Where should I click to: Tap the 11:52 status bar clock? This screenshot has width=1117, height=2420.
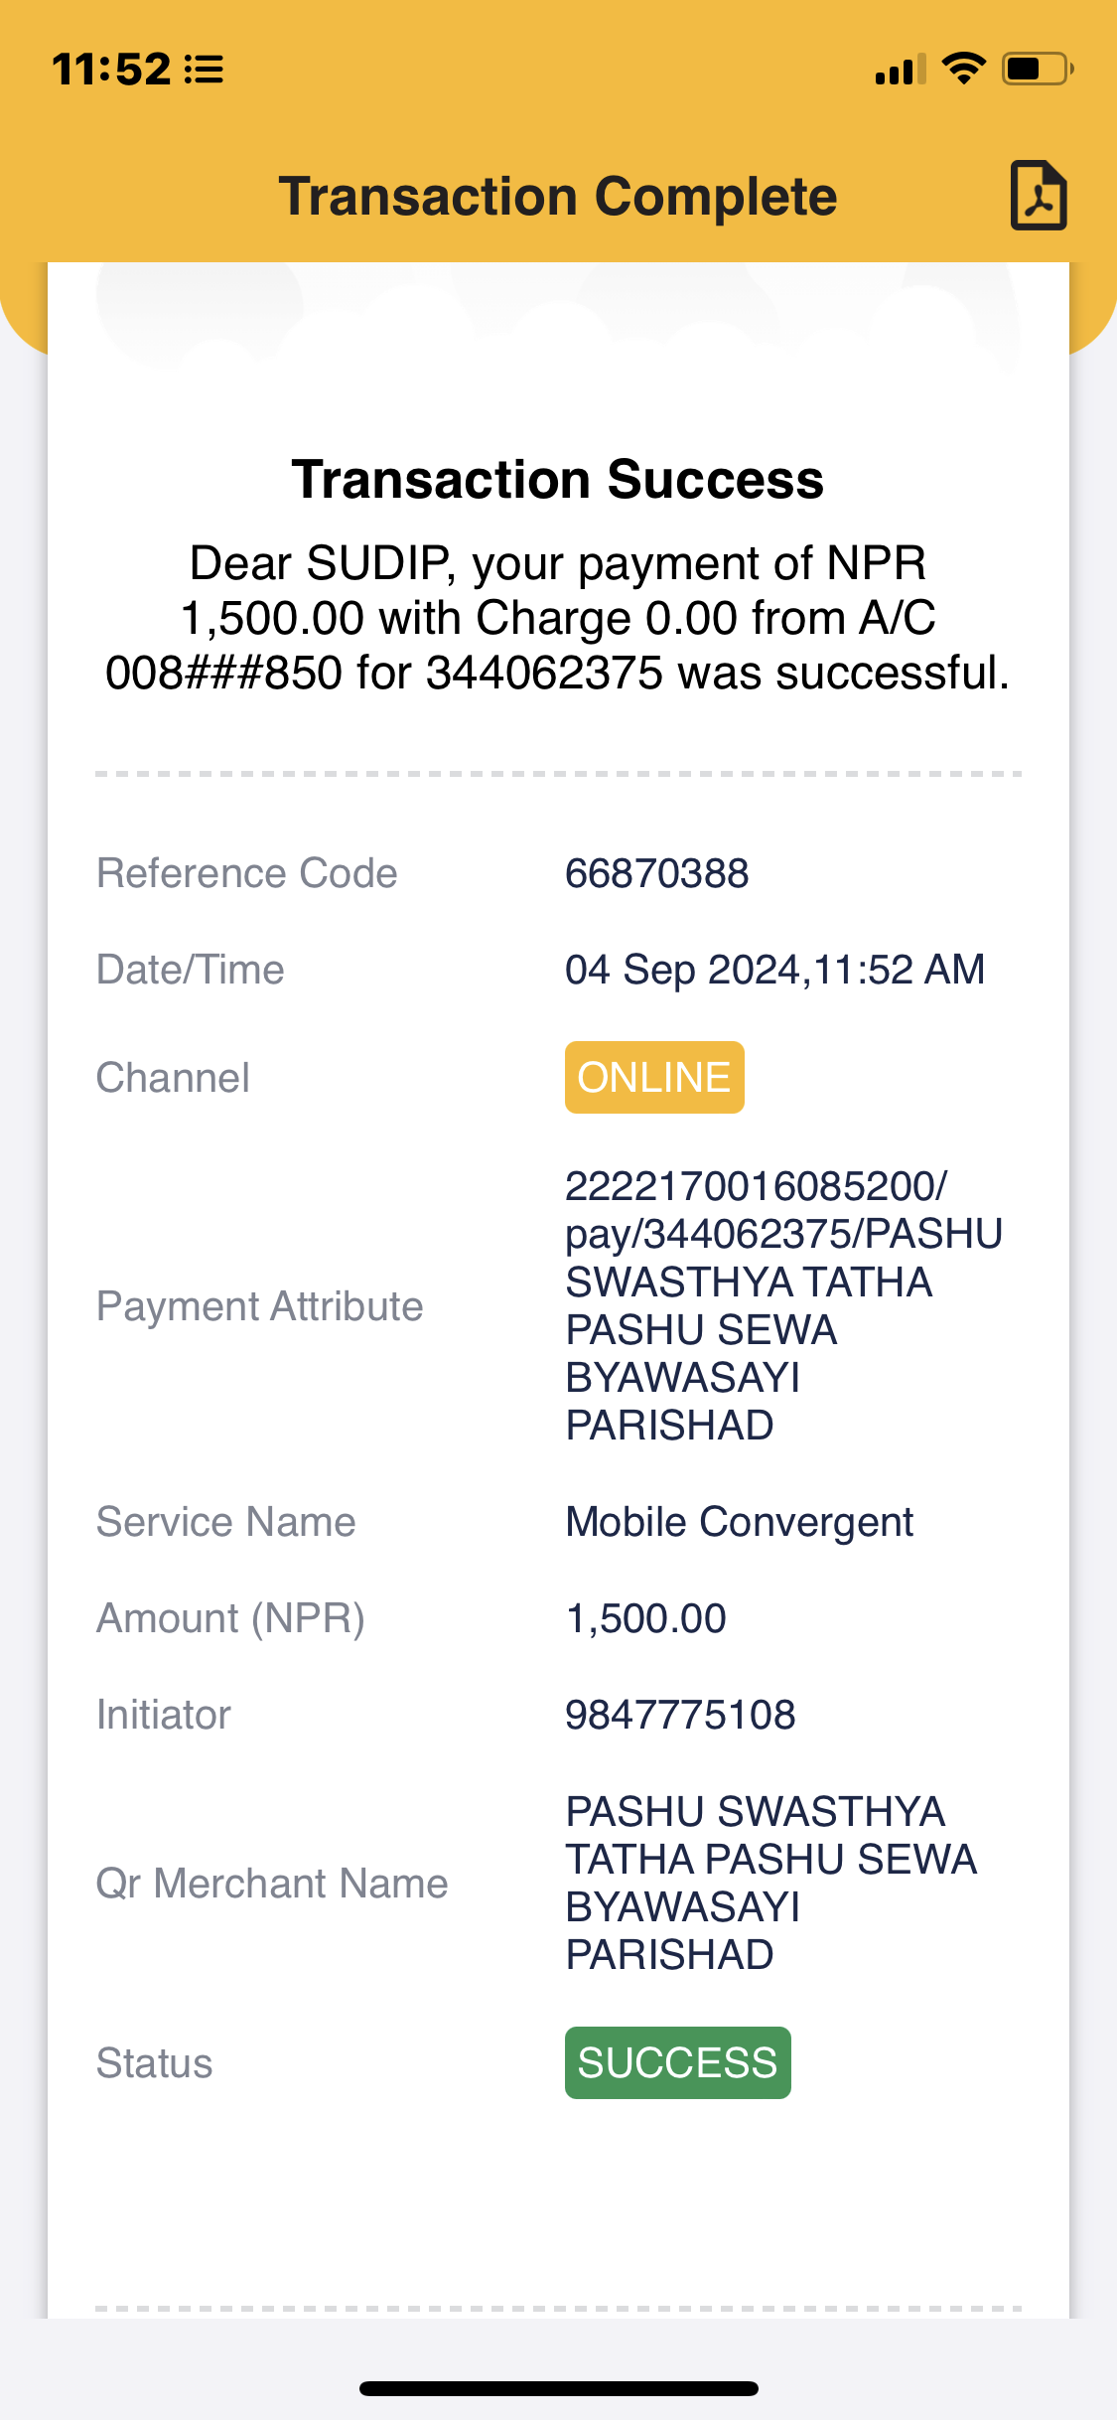pyautogui.click(x=111, y=70)
